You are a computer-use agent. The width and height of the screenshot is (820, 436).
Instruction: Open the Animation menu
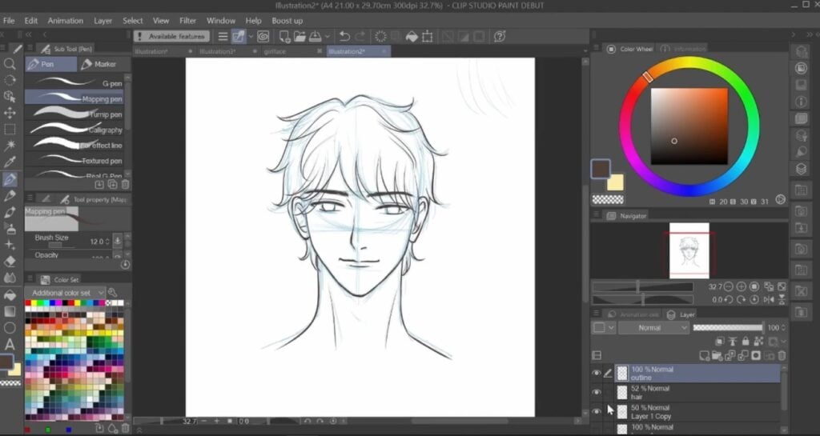coord(66,21)
